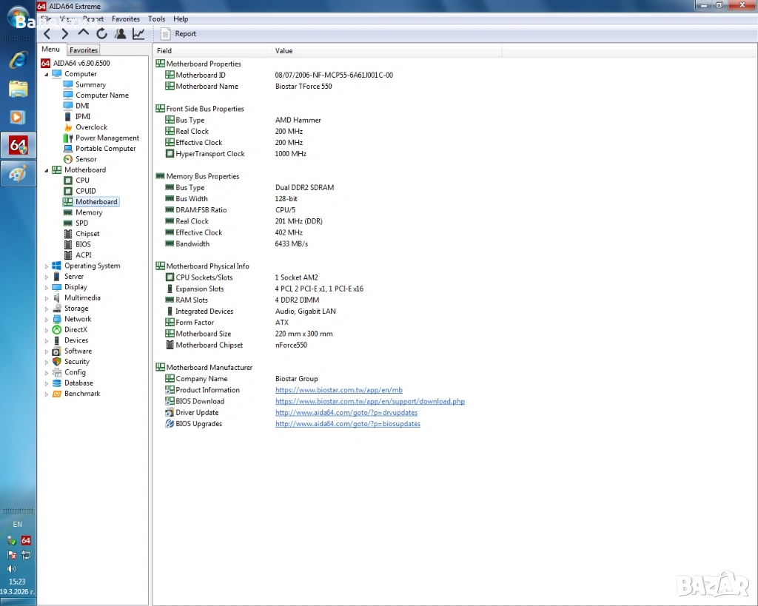The height and width of the screenshot is (606, 758).
Task: Switch to the Favorites tab
Action: 84,50
